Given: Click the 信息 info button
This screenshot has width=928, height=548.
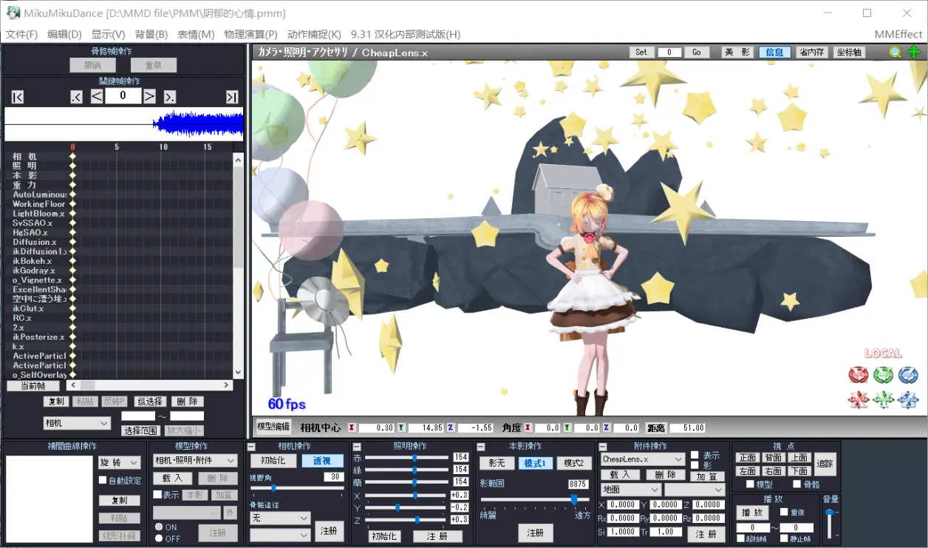Looking at the screenshot, I should [774, 53].
